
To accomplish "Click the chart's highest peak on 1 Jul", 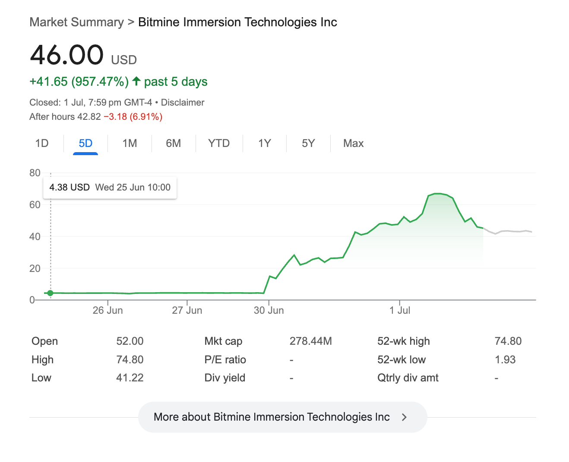I will click(438, 194).
